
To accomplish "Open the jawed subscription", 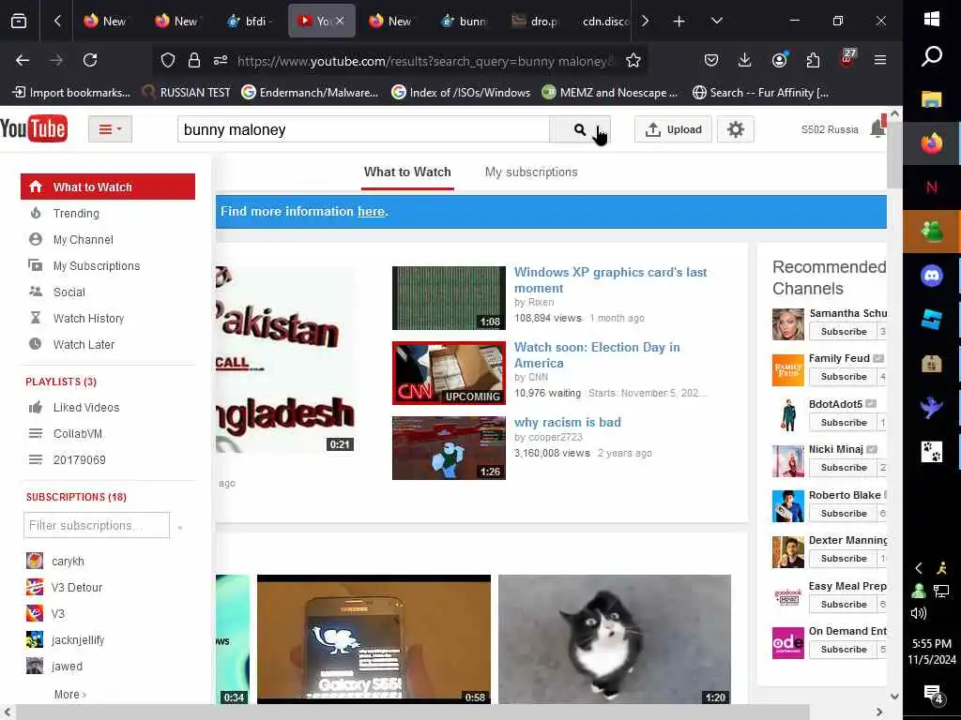I will coord(67,667).
